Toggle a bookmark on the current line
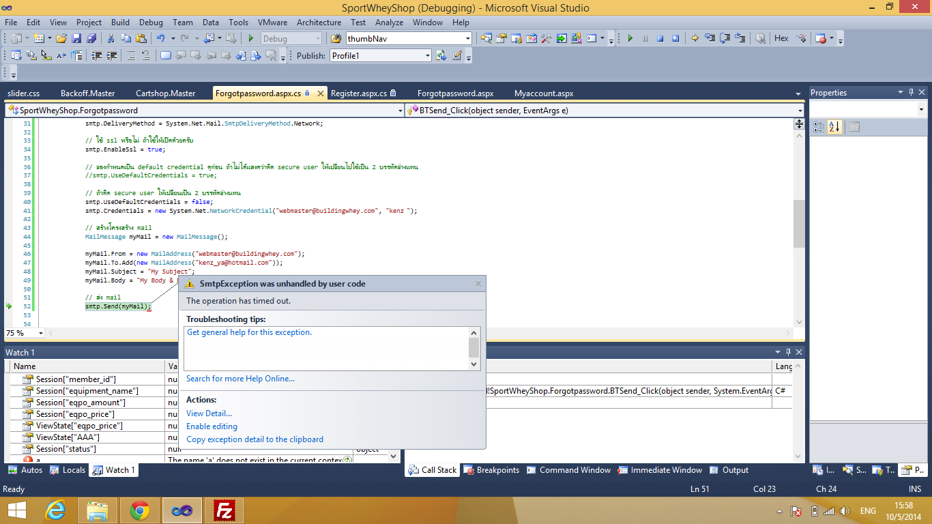This screenshot has width=932, height=524. (x=165, y=55)
